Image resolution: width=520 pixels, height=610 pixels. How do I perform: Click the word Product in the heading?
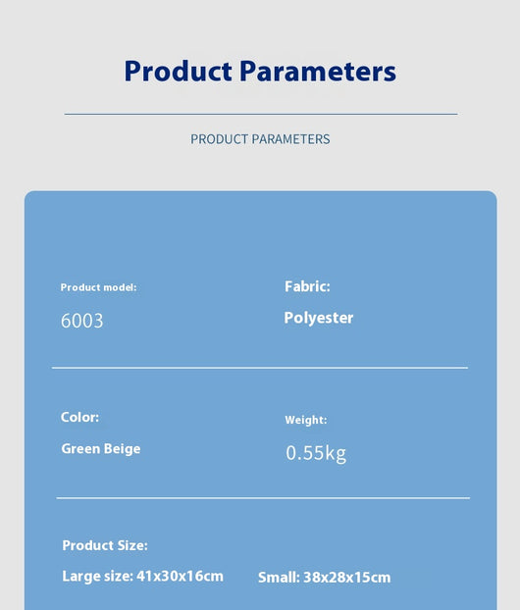(x=179, y=72)
